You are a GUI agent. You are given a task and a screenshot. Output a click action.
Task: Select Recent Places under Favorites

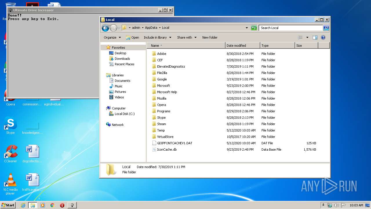coord(124,64)
